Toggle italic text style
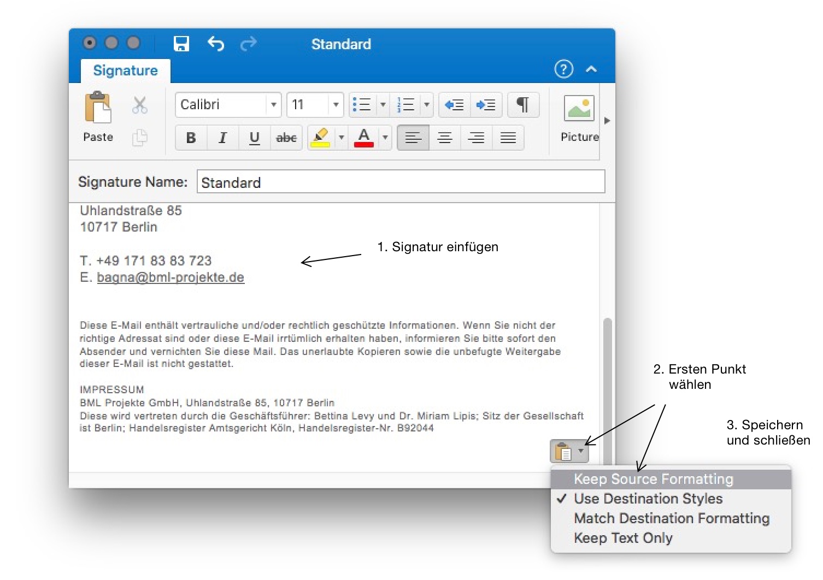This screenshot has height=580, width=823. click(x=222, y=138)
